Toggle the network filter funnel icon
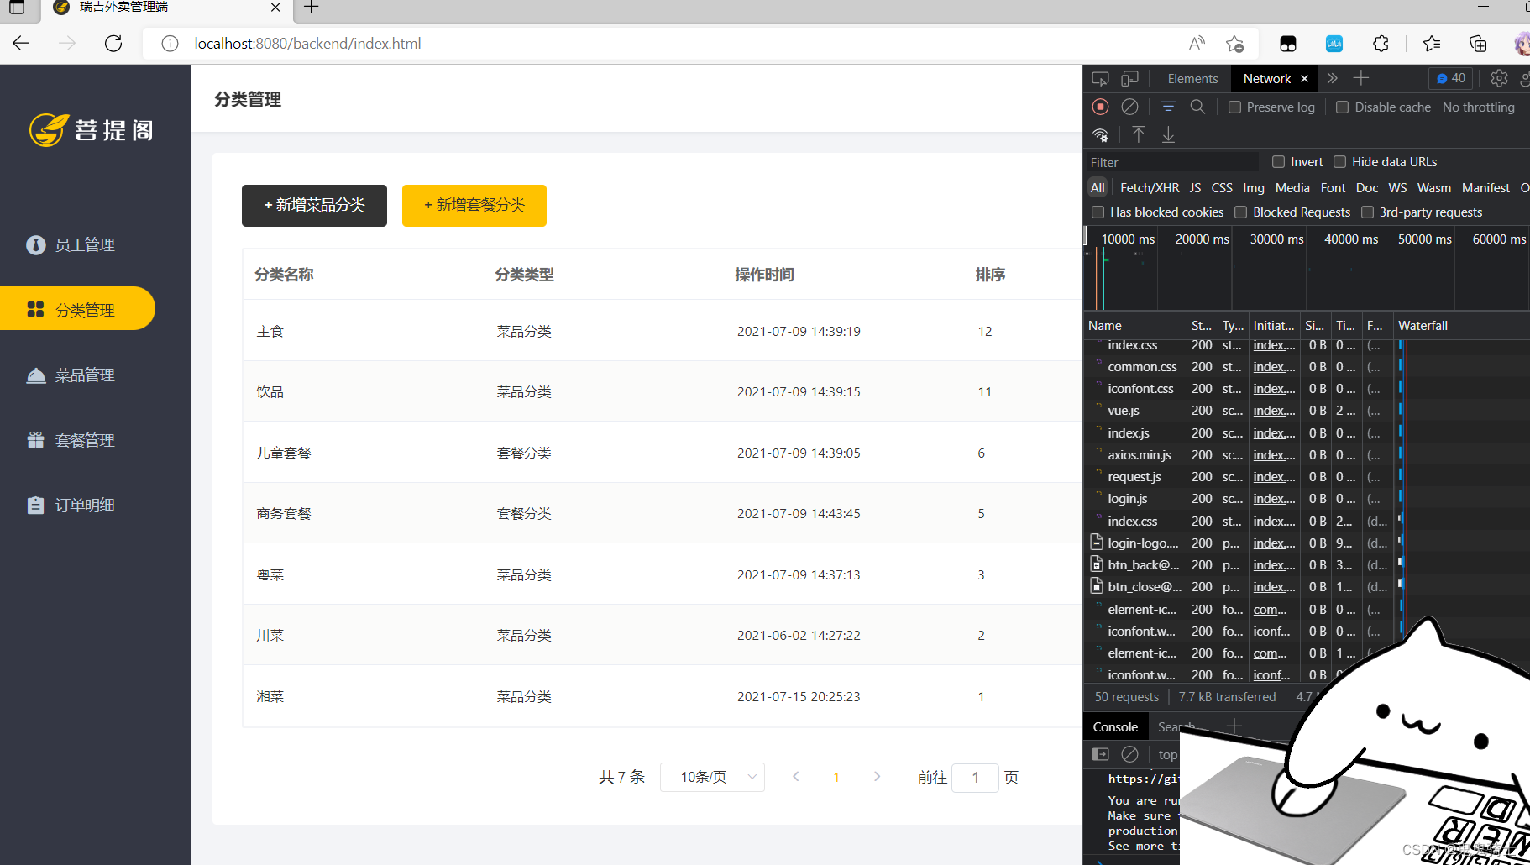Image resolution: width=1530 pixels, height=865 pixels. [x=1168, y=107]
